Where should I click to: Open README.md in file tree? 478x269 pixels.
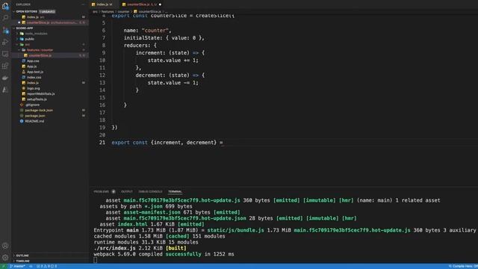34,121
